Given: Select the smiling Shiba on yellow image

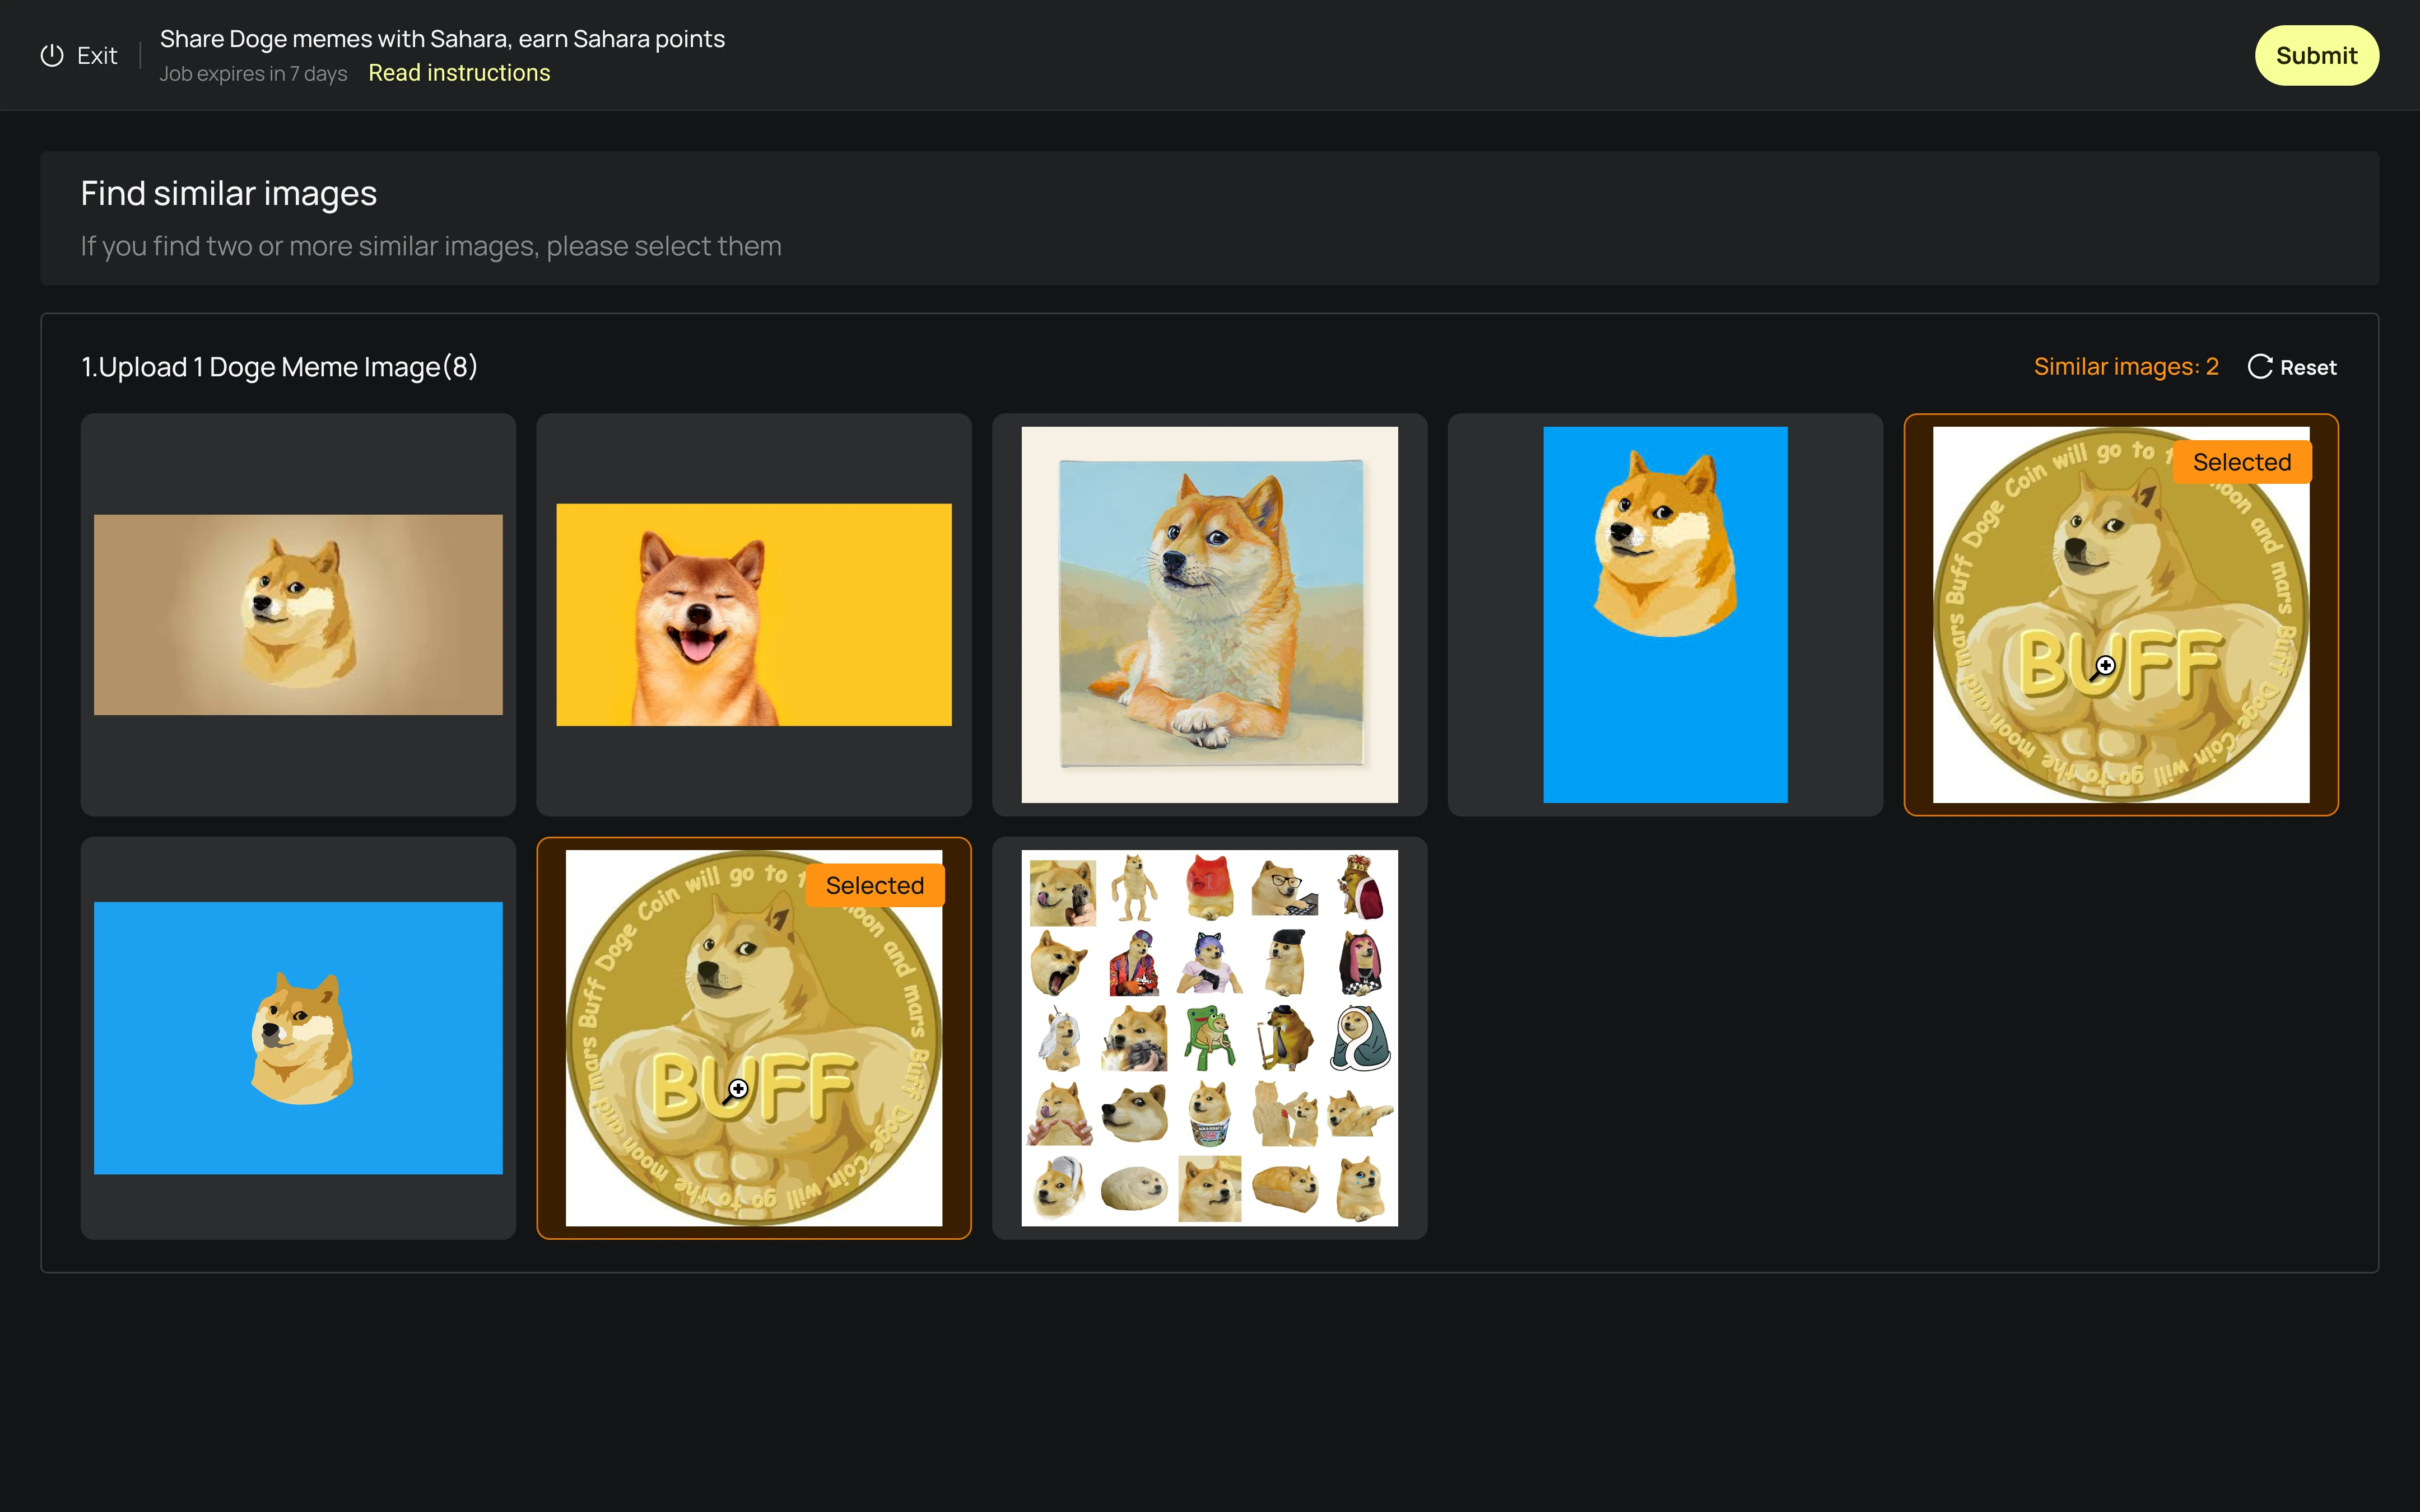Looking at the screenshot, I should point(753,614).
